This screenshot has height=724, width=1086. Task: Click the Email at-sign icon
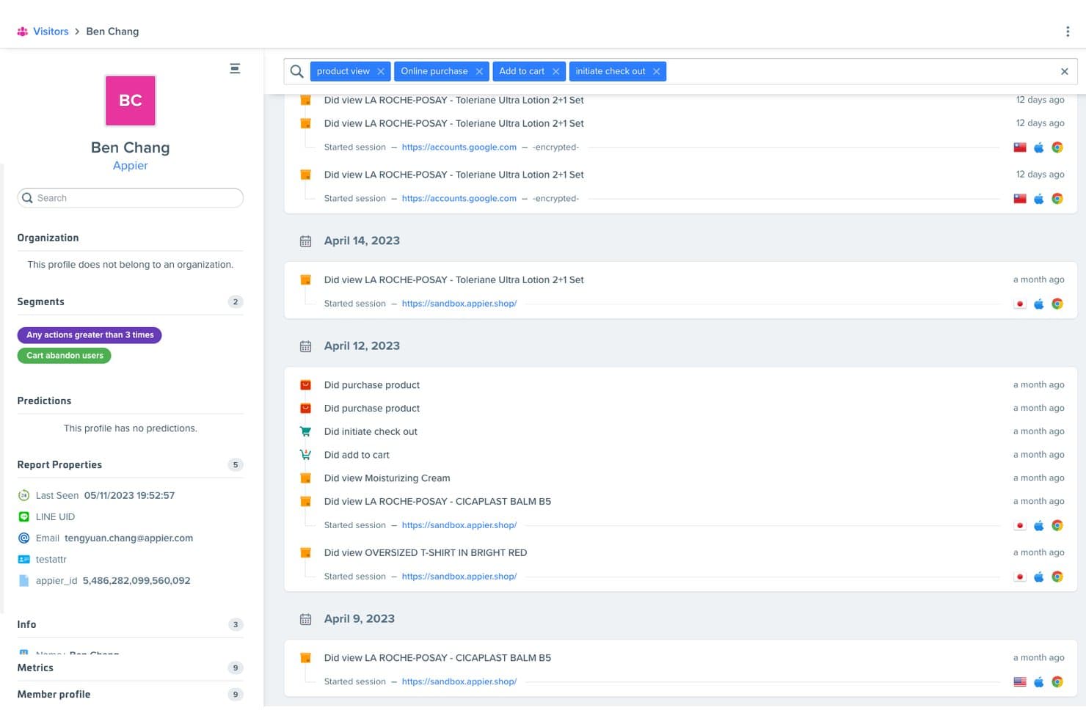pos(23,538)
